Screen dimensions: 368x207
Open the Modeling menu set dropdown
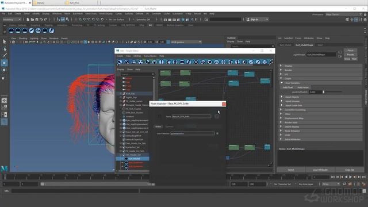pyautogui.click(x=11, y=20)
